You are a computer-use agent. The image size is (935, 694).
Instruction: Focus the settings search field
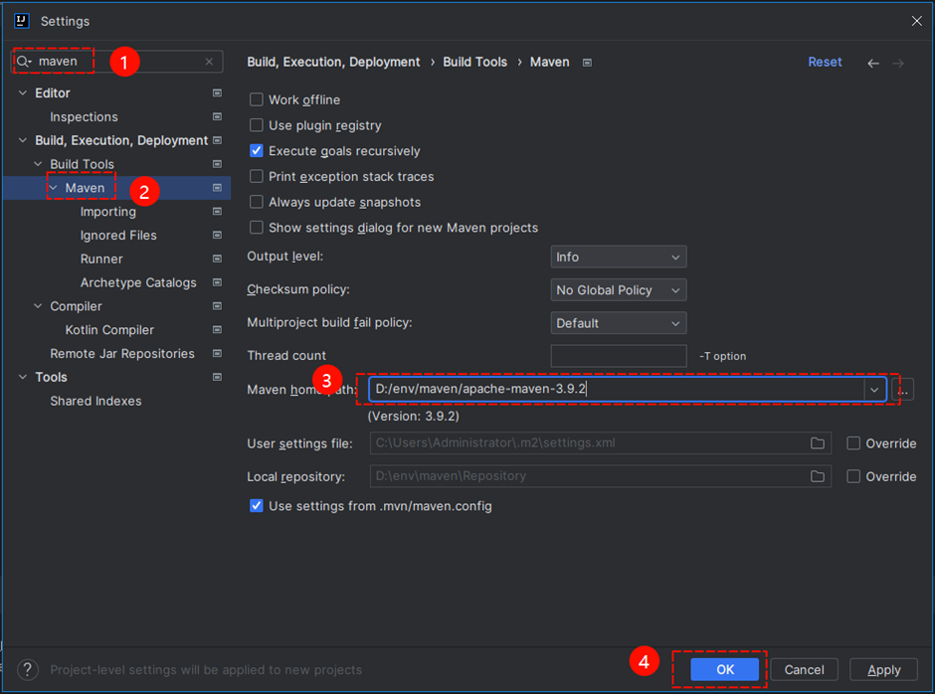click(117, 62)
